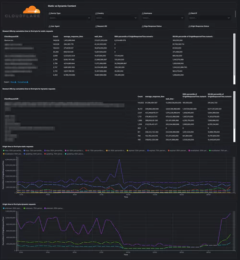Toggle the hit 50th percentile legend series

pos(74,151)
